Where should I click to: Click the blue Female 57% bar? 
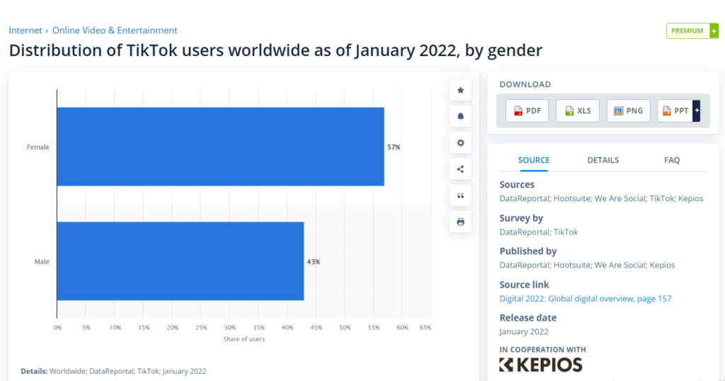(220, 147)
